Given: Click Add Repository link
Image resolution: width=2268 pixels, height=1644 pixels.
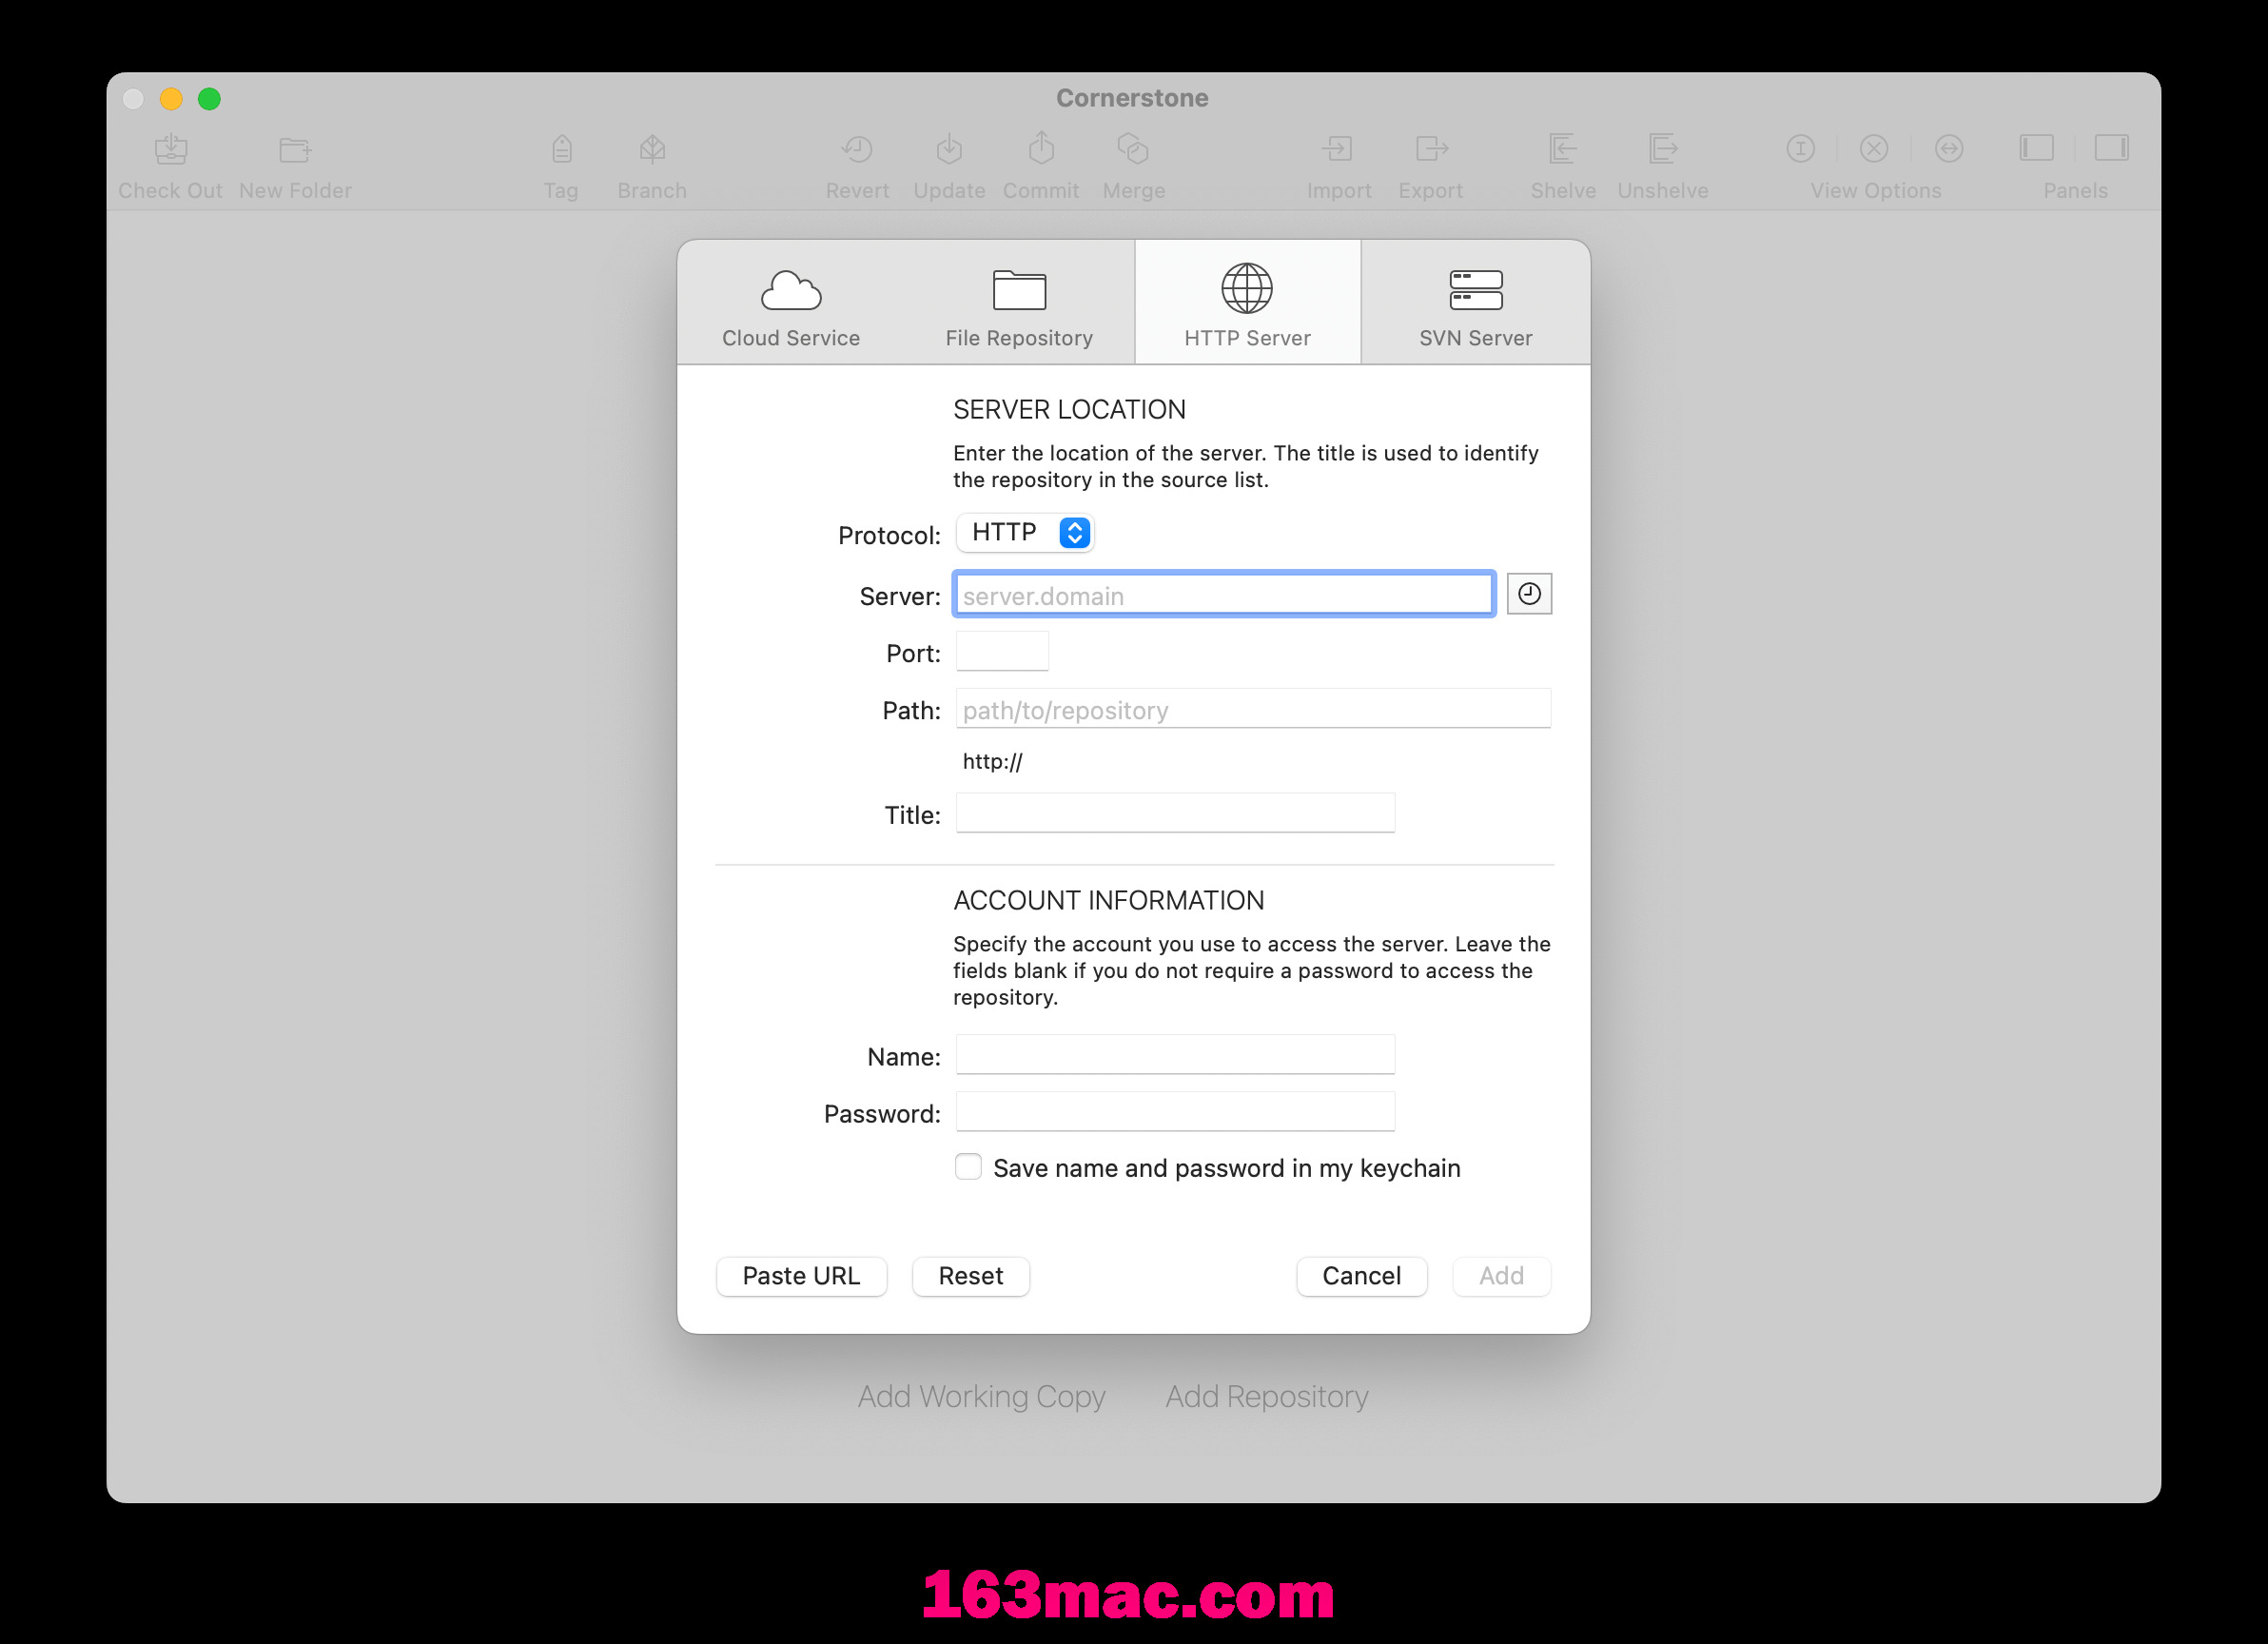Looking at the screenshot, I should click(1268, 1396).
